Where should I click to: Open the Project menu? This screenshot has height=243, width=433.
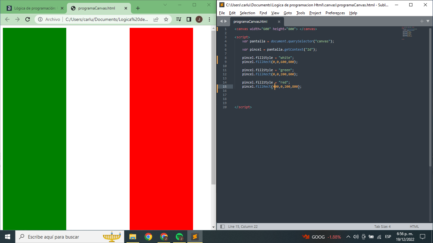pos(315,13)
